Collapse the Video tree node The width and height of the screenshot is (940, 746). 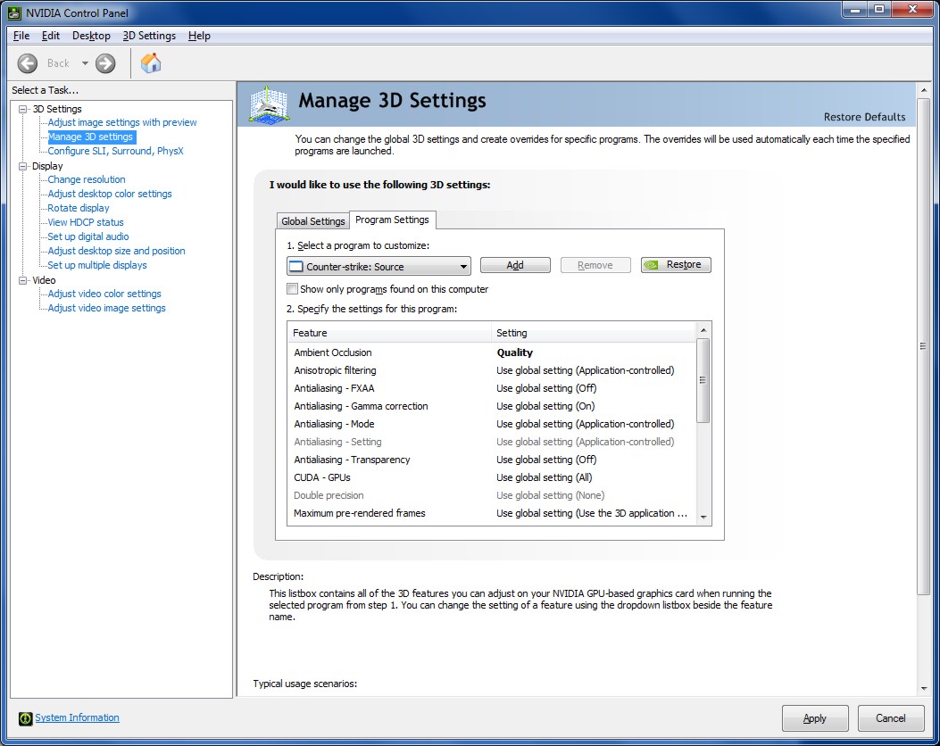[x=23, y=280]
